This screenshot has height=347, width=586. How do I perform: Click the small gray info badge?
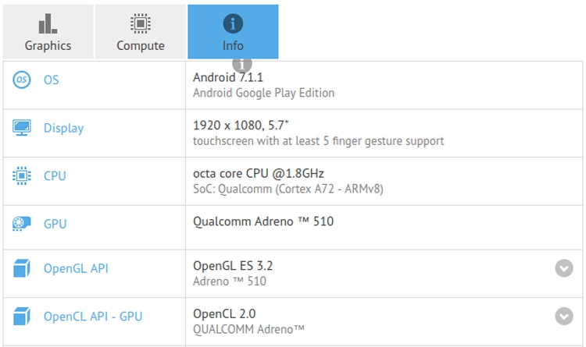coord(242,64)
